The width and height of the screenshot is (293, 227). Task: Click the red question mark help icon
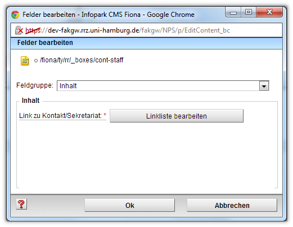click(21, 204)
